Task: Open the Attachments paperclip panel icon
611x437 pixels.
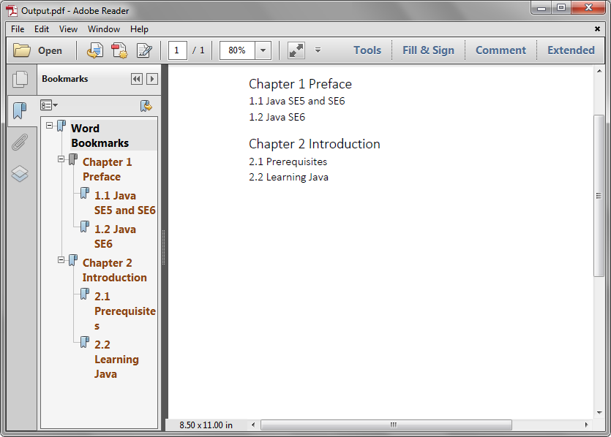Action: click(x=20, y=142)
